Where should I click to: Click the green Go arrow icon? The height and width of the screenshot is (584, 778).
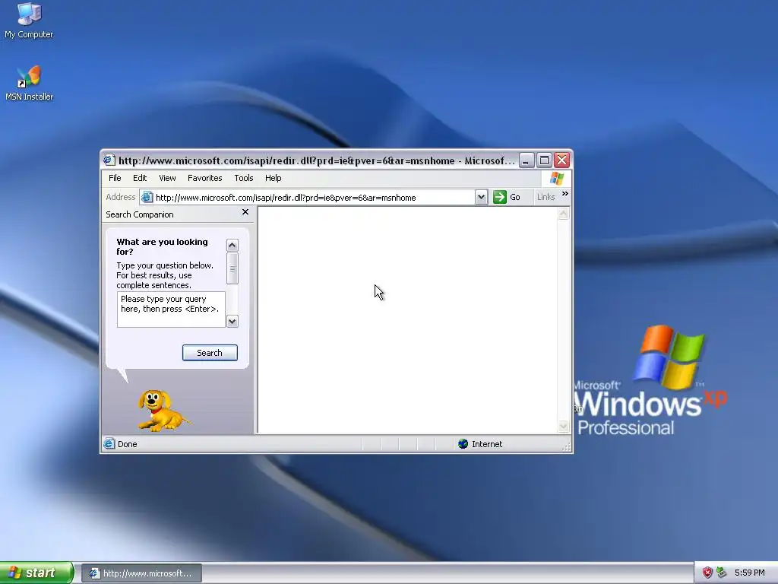click(x=500, y=197)
